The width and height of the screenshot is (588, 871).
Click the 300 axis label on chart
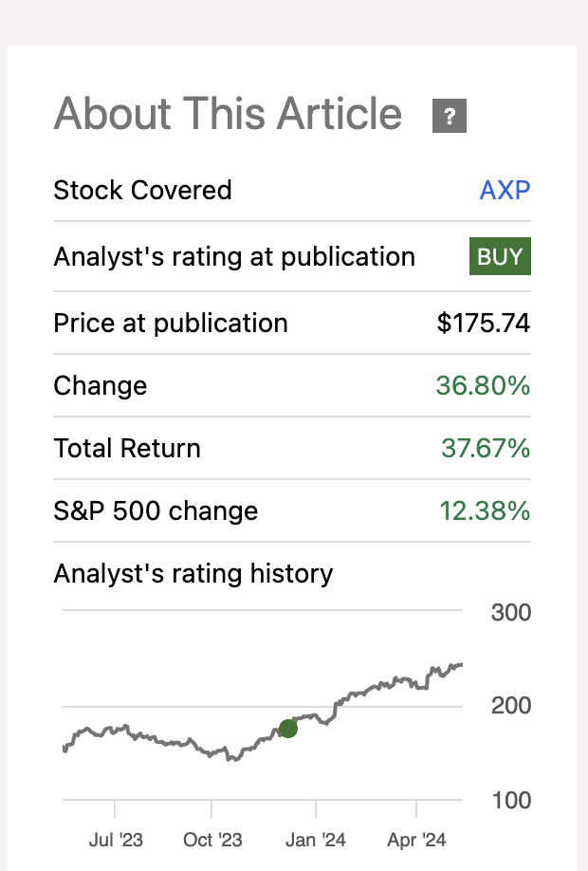[509, 613]
